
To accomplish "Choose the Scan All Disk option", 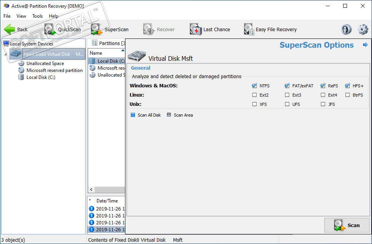I will coord(146,115).
